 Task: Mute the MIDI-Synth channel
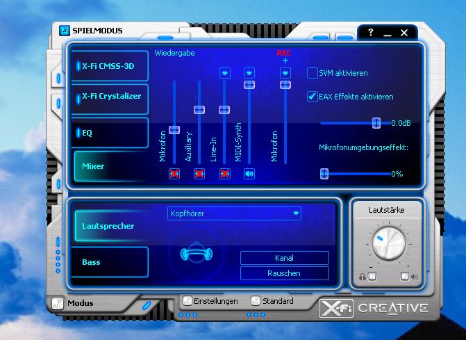(249, 174)
